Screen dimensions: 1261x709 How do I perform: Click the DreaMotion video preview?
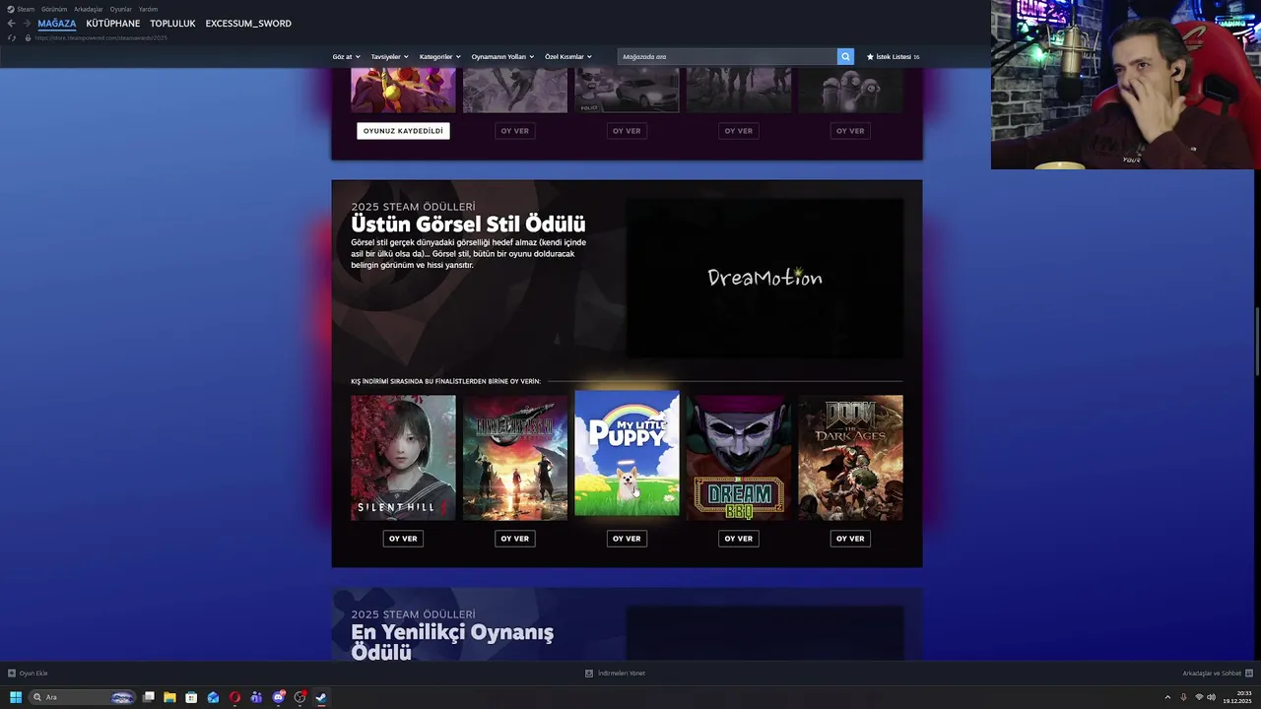(764, 278)
